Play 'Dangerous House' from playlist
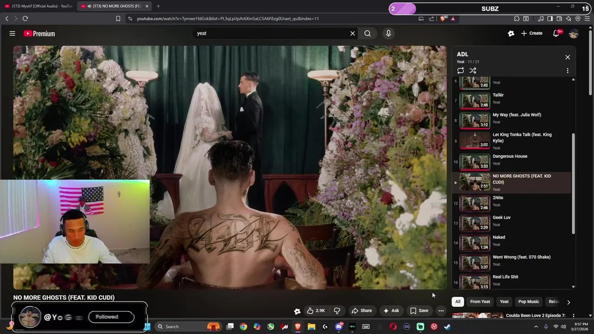The width and height of the screenshot is (594, 334). coord(512,161)
